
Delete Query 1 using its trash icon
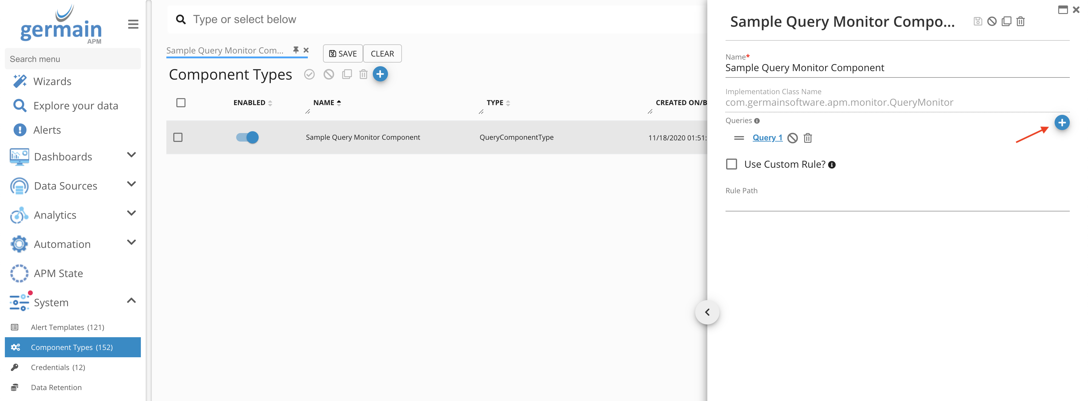pyautogui.click(x=807, y=138)
